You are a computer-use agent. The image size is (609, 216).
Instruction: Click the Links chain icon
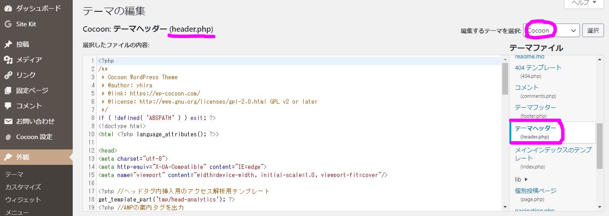click(x=8, y=75)
